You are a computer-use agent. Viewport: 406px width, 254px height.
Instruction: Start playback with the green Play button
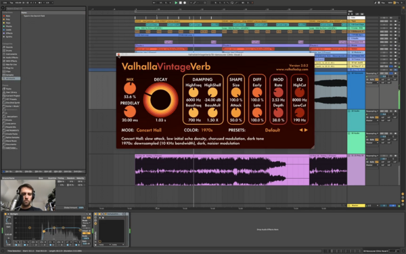176,3
